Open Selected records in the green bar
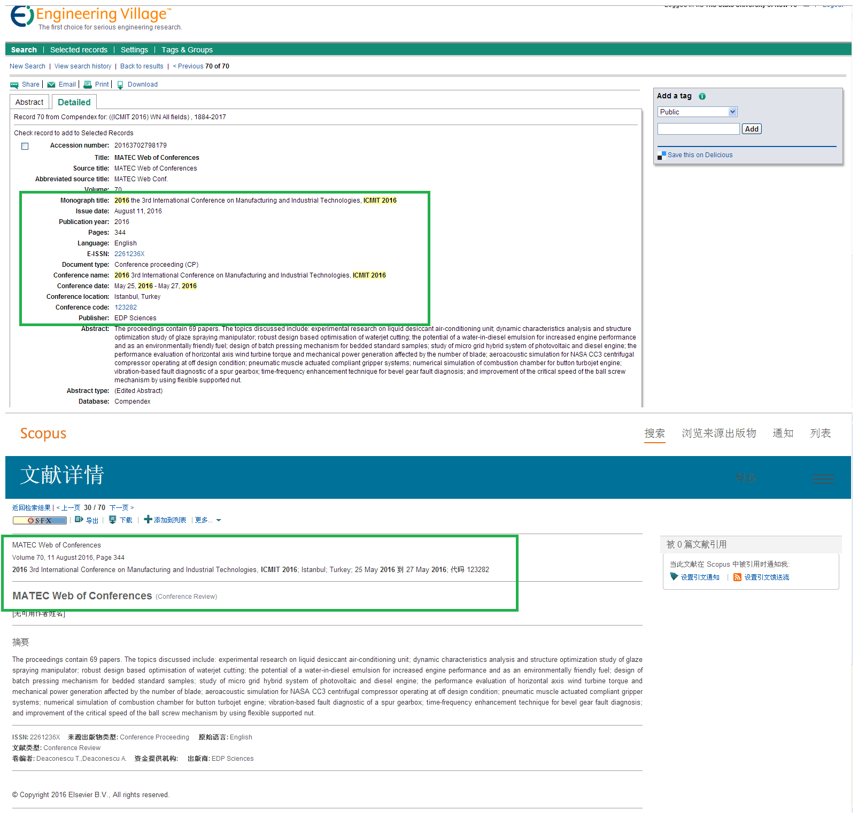 (x=79, y=50)
